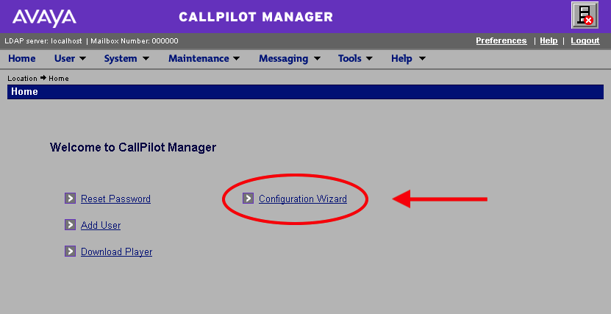Image resolution: width=611 pixels, height=314 pixels.
Task: Open the Reset Password link
Action: 115,199
